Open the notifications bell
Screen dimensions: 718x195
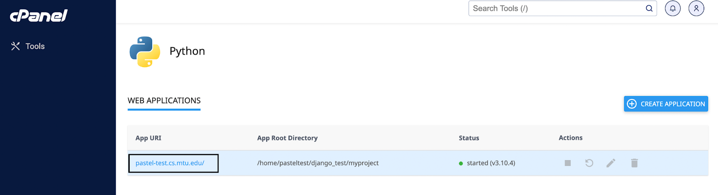[x=673, y=8]
